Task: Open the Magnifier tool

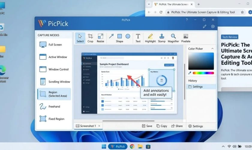Action: coord(173,38)
